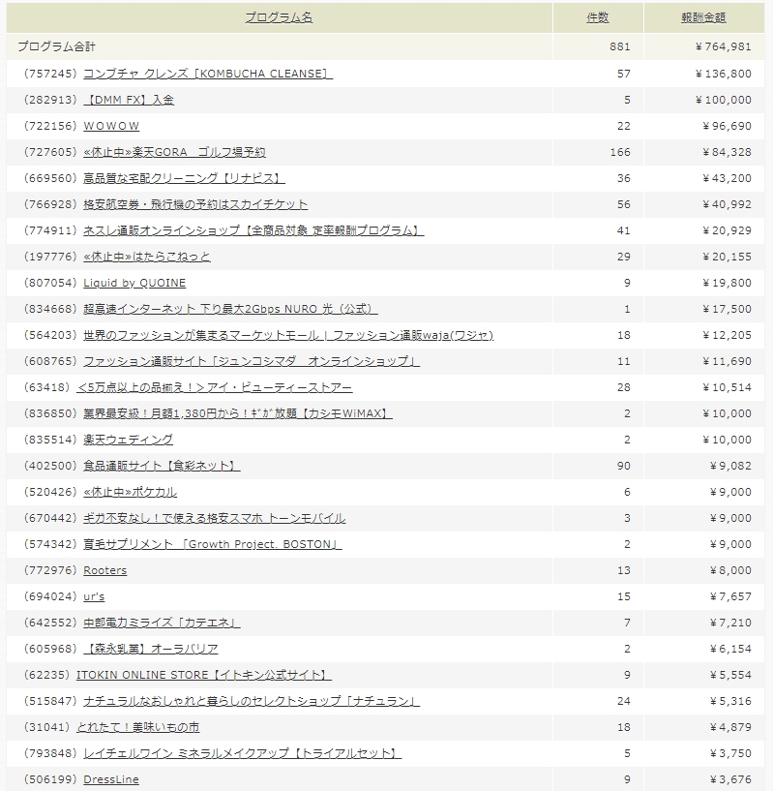
Task: Open レイチェルワイン ミネラルメイクアップ link
Action: tap(243, 754)
